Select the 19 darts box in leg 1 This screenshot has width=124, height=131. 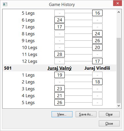[60, 75]
